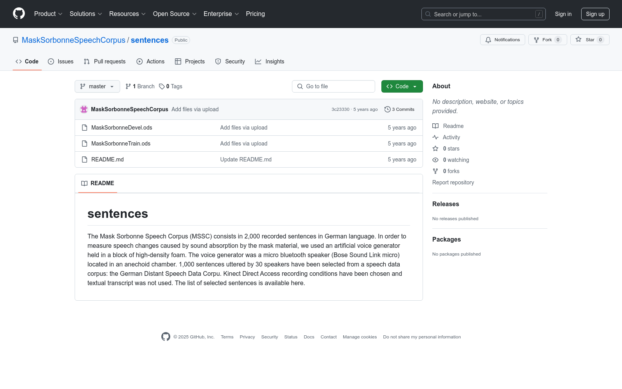Click the README sentences heading
Screen dimensions: 622x389
[x=118, y=214]
